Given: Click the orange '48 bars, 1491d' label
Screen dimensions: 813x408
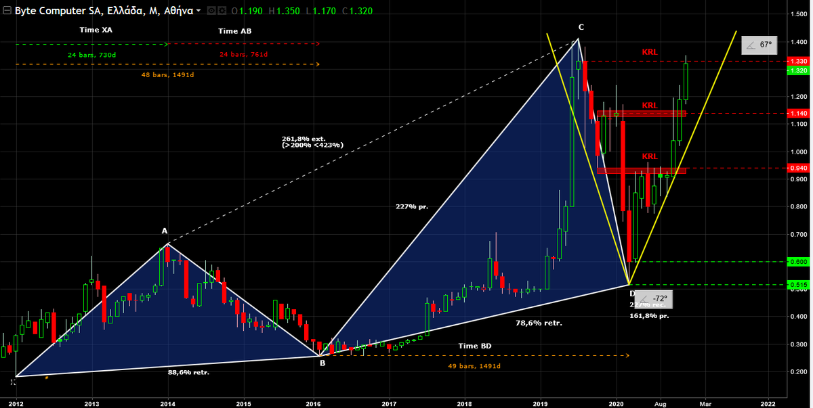Looking at the screenshot, I should tap(167, 74).
